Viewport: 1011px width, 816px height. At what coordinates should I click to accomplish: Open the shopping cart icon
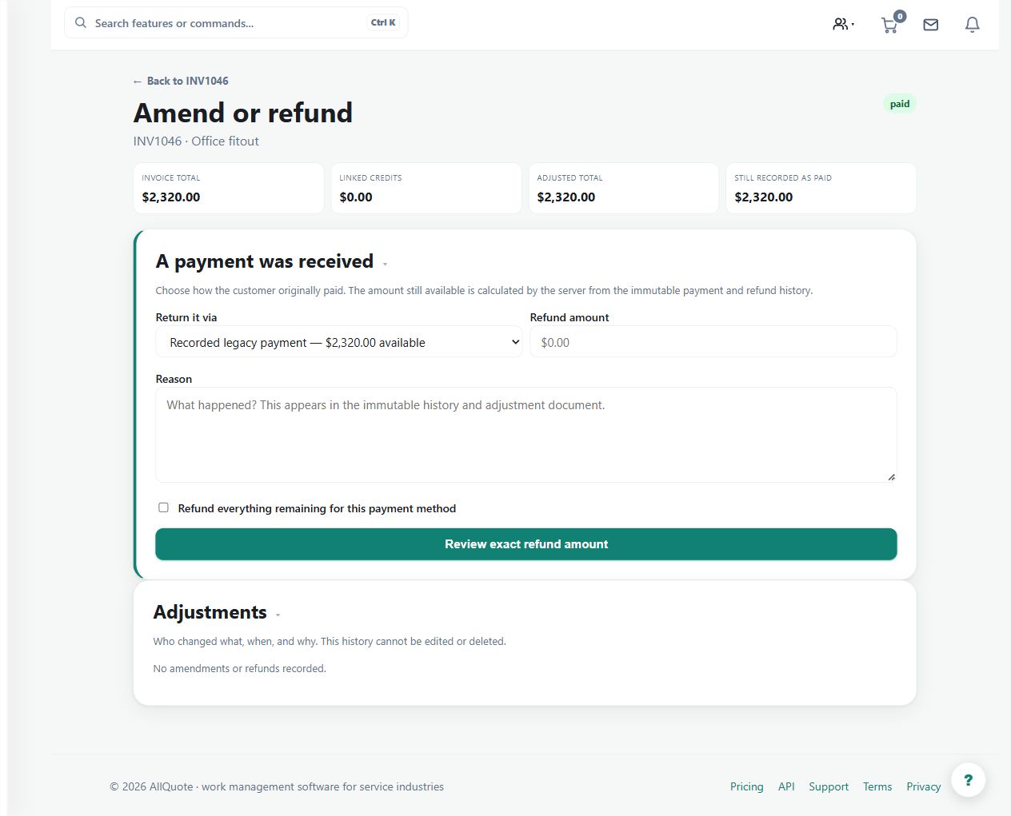[x=889, y=25]
